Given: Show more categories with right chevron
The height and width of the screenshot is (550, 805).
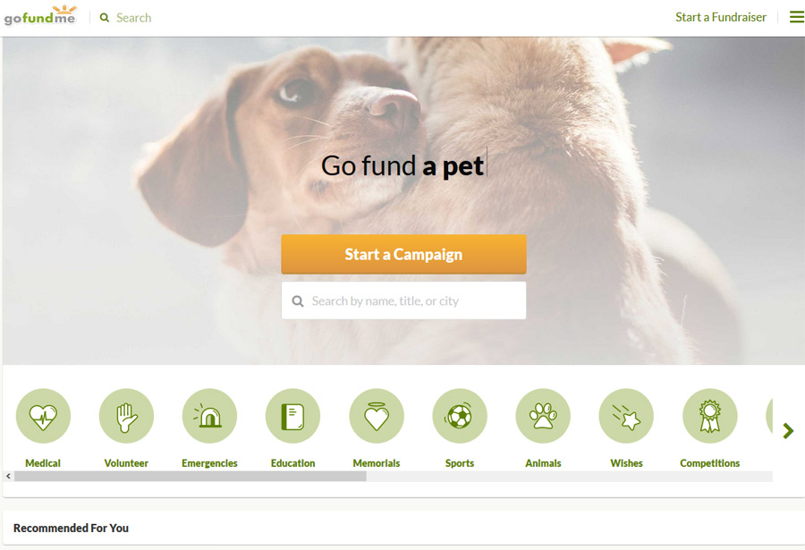Looking at the screenshot, I should (788, 430).
